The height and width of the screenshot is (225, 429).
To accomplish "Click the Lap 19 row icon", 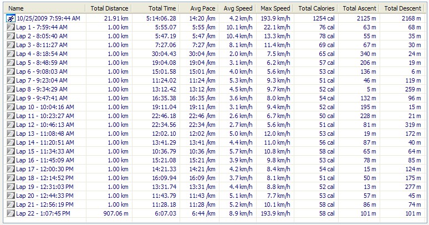I will point(11,187).
